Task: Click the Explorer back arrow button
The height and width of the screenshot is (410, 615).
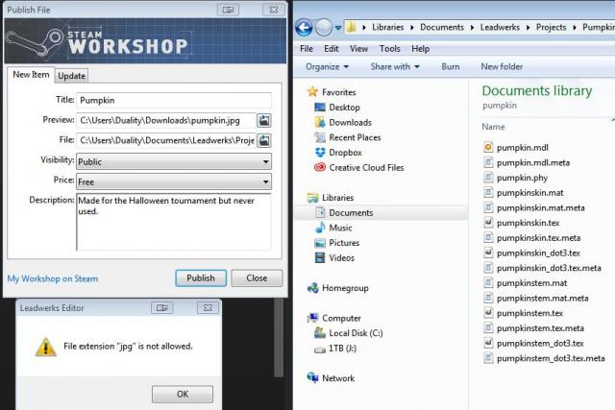Action: [307, 27]
